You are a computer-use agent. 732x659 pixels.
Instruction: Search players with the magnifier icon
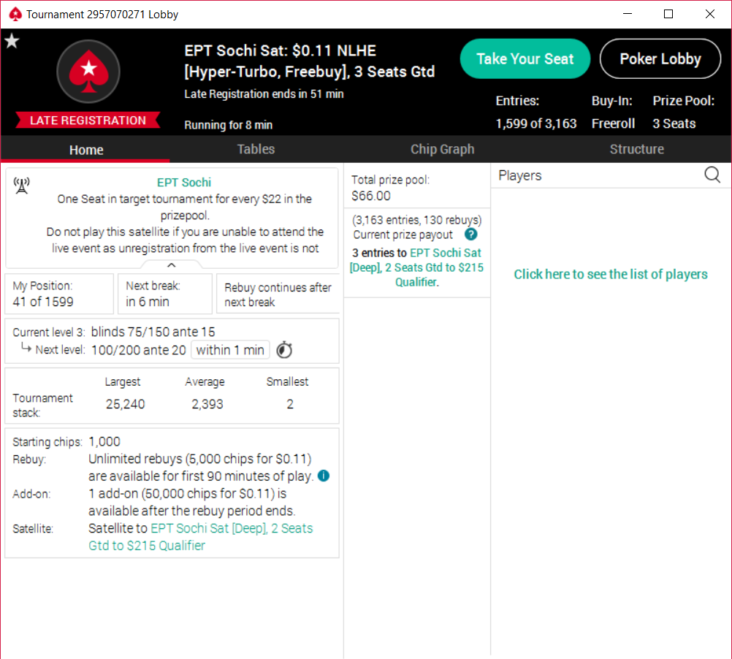[712, 175]
